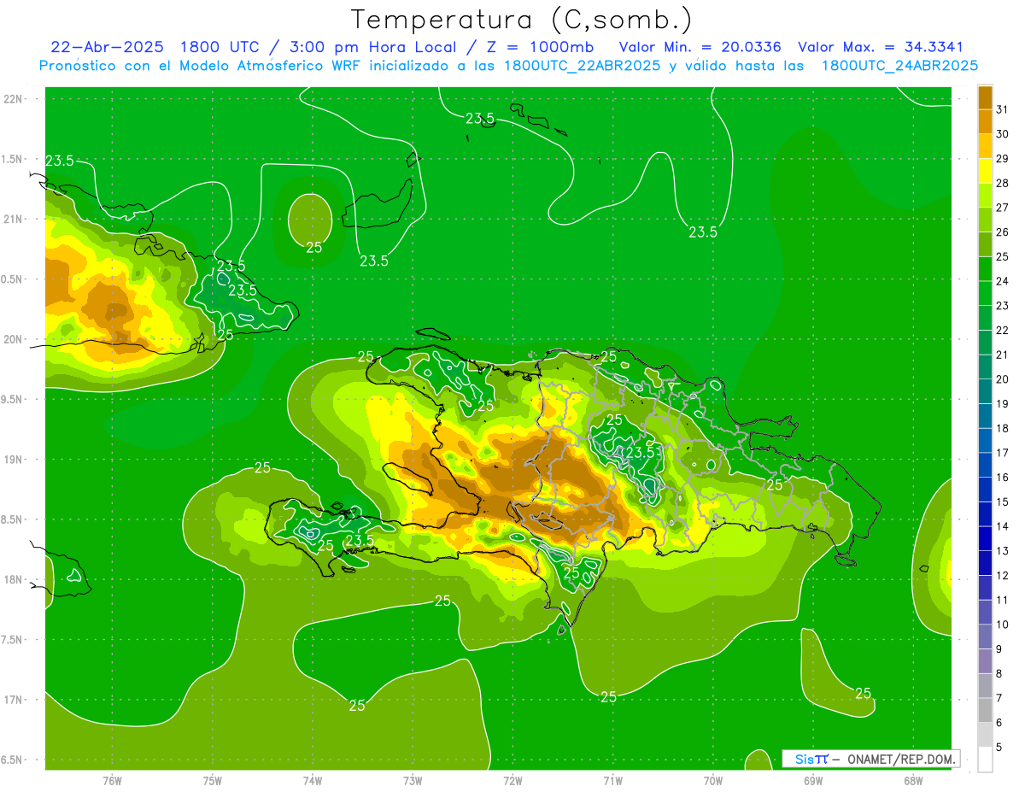1025x792 pixels.
Task: Click "1800UTC_24ABR2025" valid-until time
Action: pyautogui.click(x=899, y=65)
